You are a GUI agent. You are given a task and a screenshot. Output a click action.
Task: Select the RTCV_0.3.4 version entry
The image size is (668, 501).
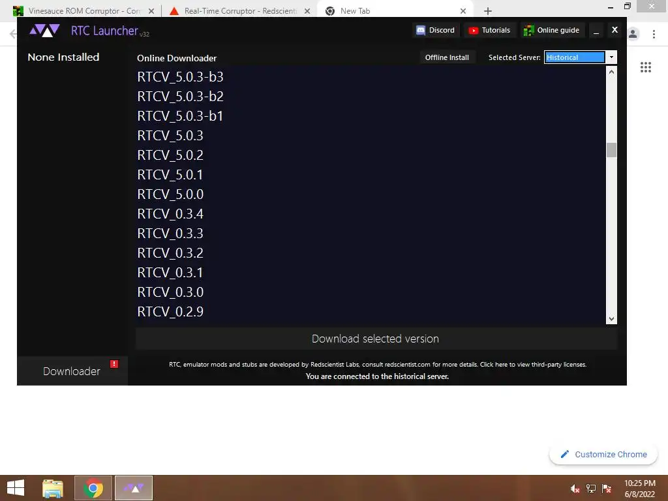tap(170, 214)
